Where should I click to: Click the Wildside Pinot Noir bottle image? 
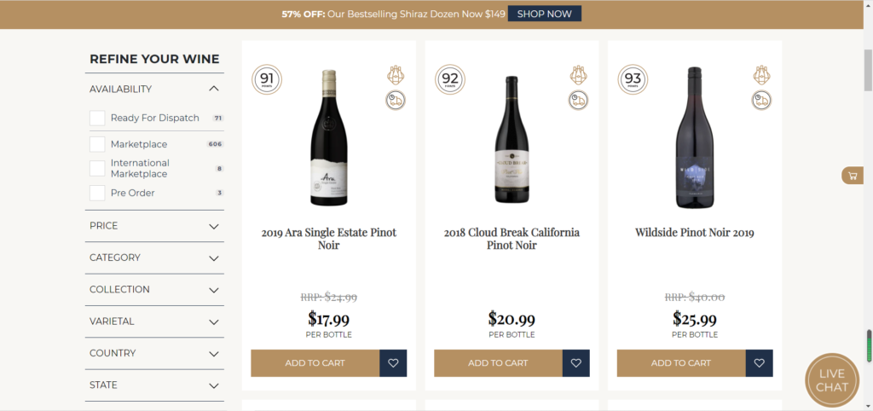pos(694,136)
